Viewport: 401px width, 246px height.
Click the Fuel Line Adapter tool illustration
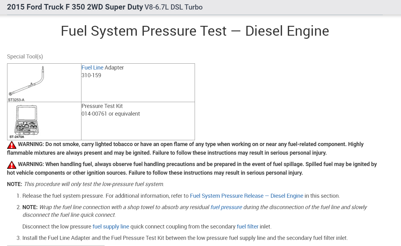[27, 81]
